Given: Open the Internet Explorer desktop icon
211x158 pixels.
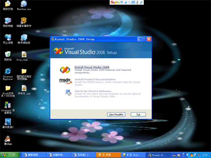Looking at the screenshot, I should (8, 71).
